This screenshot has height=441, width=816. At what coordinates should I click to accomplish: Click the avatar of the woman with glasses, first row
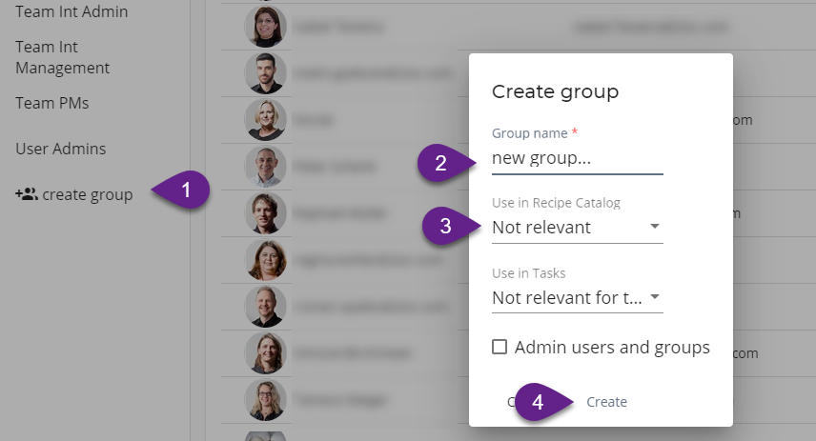click(265, 26)
